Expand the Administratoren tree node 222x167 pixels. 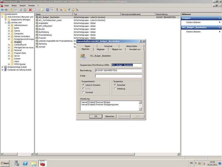coord(9,25)
